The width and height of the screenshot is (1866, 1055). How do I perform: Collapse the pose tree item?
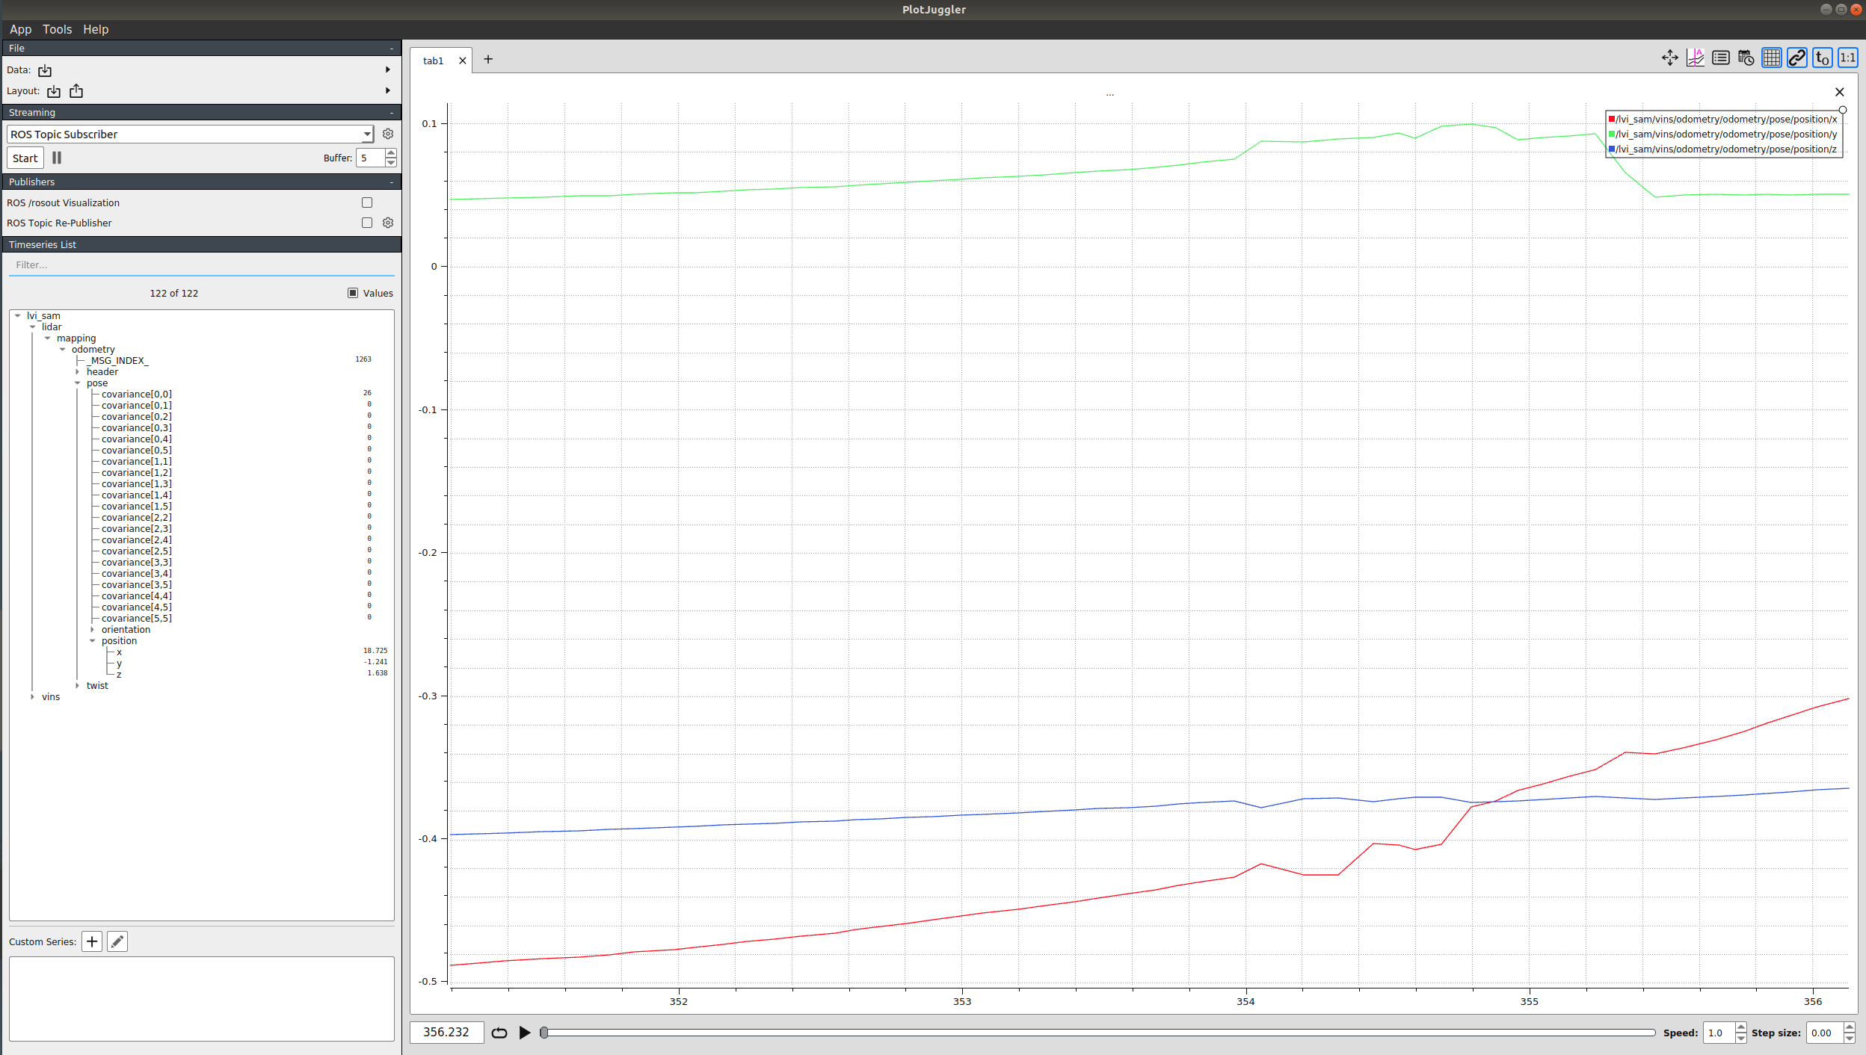78,383
